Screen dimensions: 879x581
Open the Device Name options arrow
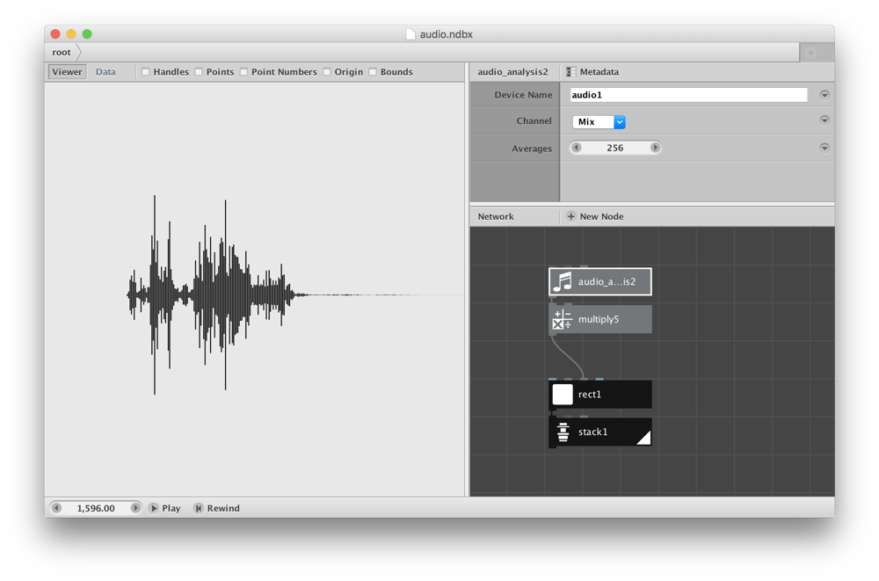click(825, 95)
